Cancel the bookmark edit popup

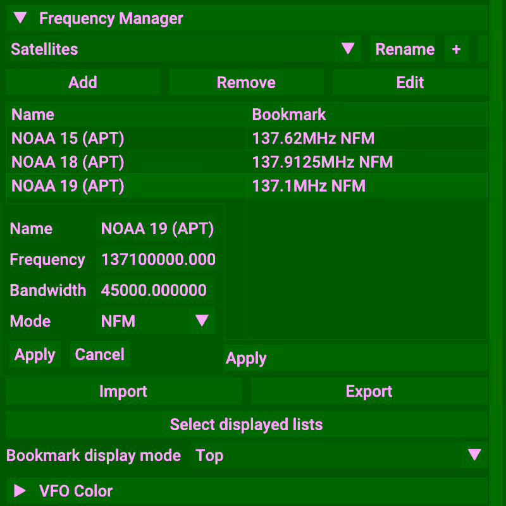coord(100,354)
